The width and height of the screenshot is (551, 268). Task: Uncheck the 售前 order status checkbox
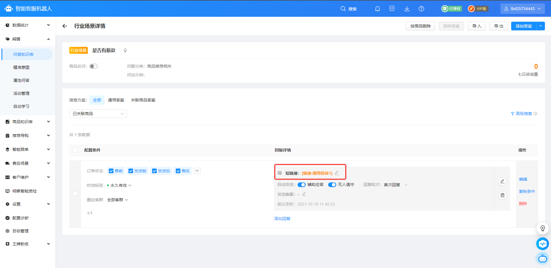pos(111,171)
